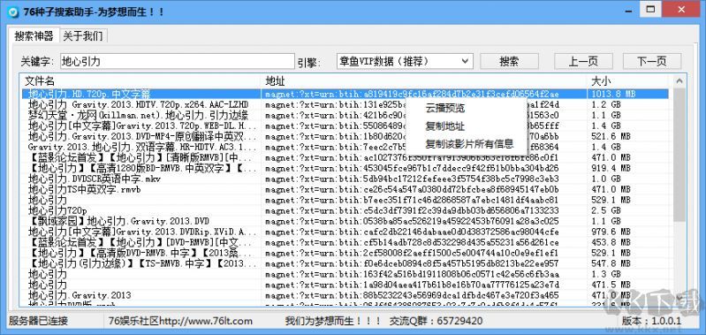
Task: Focus the 关键字 keyword input field
Action: point(177,61)
